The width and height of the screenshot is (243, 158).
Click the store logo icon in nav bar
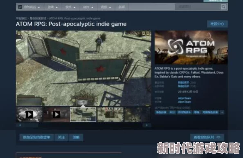[20, 7]
